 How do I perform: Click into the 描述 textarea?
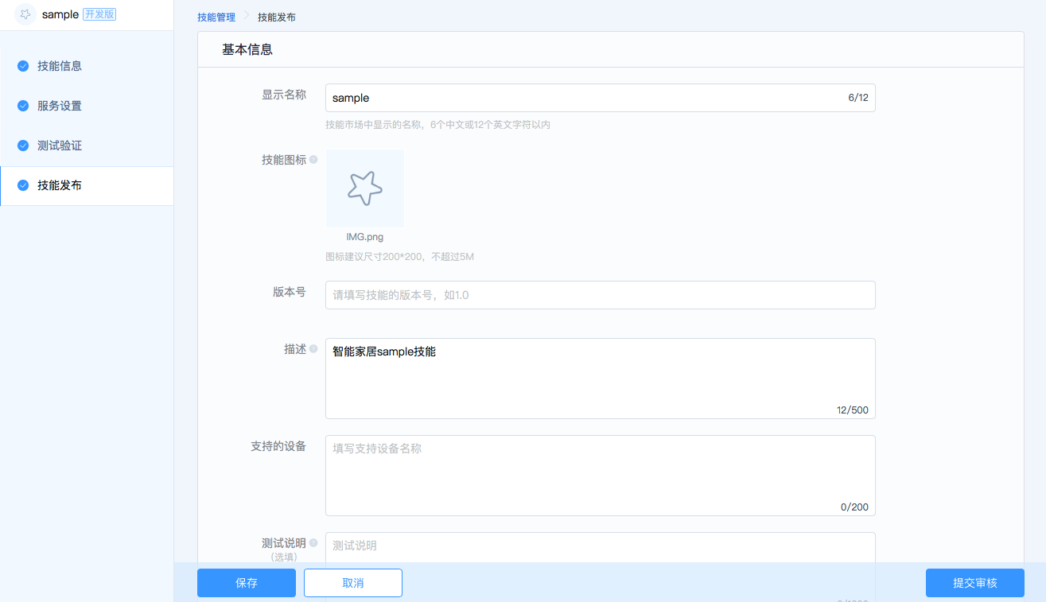point(601,379)
